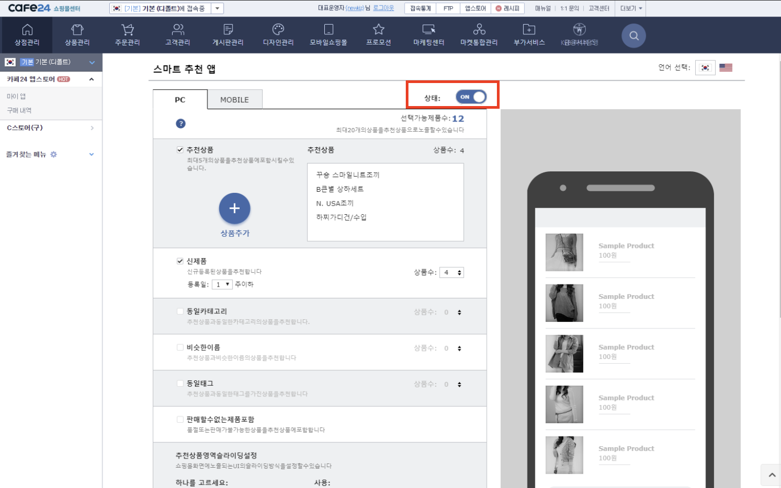Click the gear icon beside 즐겨찾는 메뉴
Screen dimensions: 781x488
tap(54, 154)
